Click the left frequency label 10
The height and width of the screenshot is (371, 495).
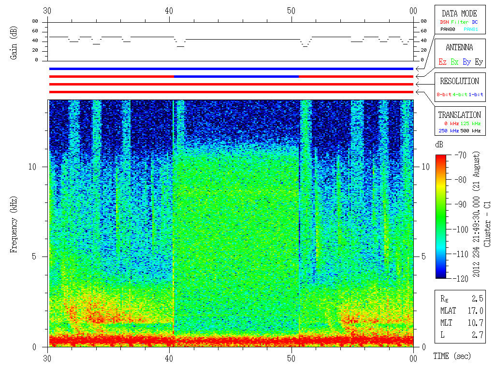32,167
